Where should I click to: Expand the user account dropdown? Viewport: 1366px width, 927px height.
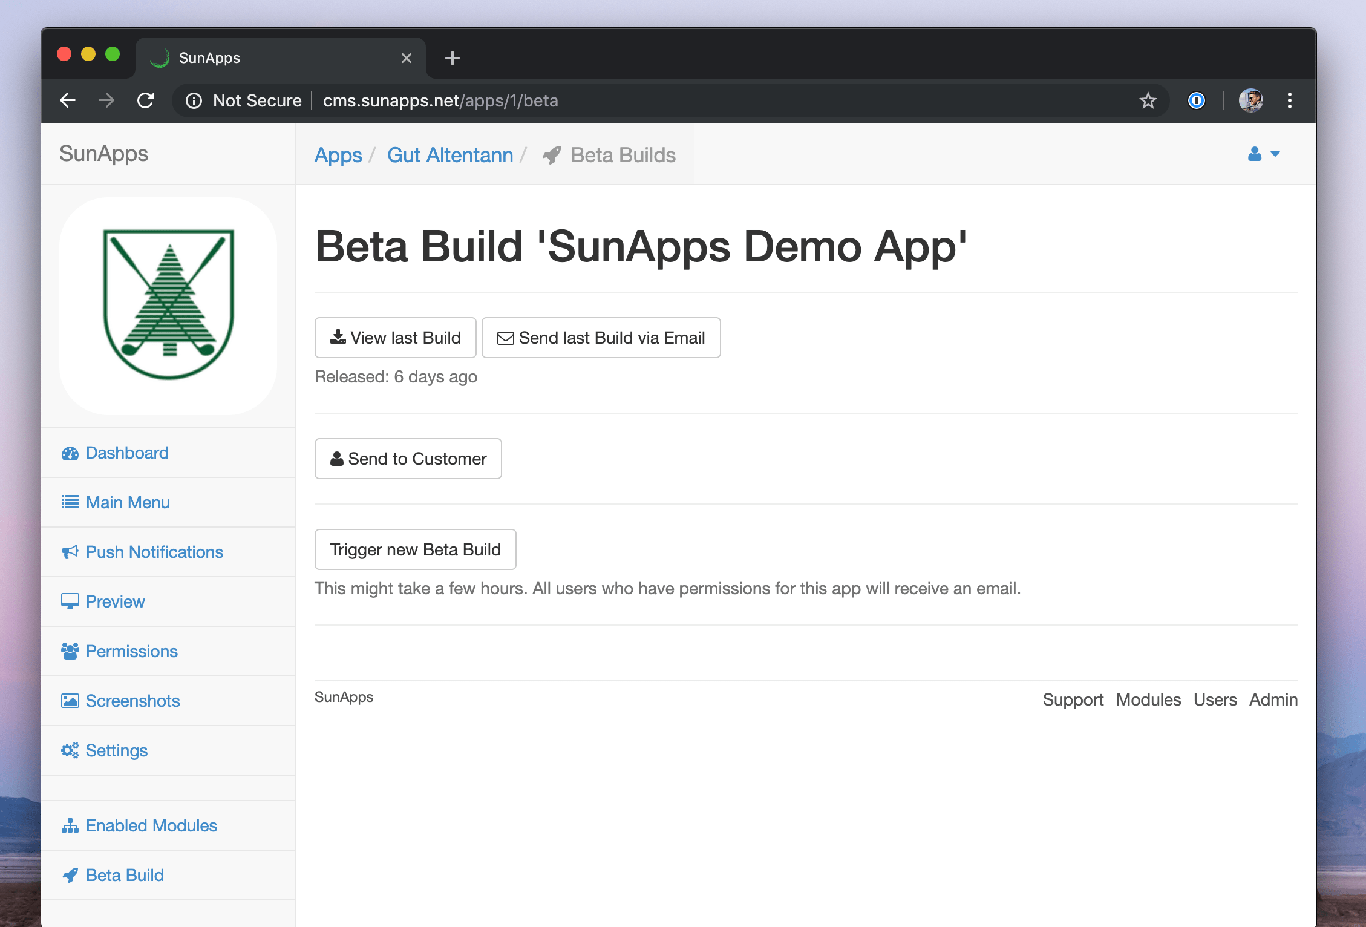pyautogui.click(x=1264, y=154)
